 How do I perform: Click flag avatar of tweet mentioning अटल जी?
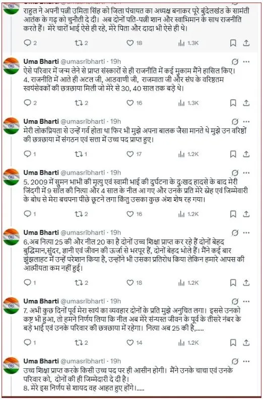coord(11,66)
